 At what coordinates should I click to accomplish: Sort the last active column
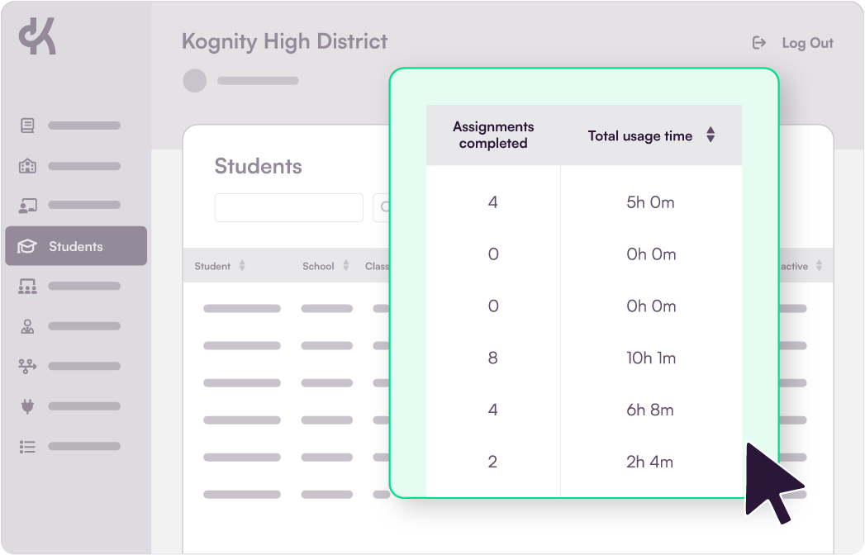[x=819, y=266]
